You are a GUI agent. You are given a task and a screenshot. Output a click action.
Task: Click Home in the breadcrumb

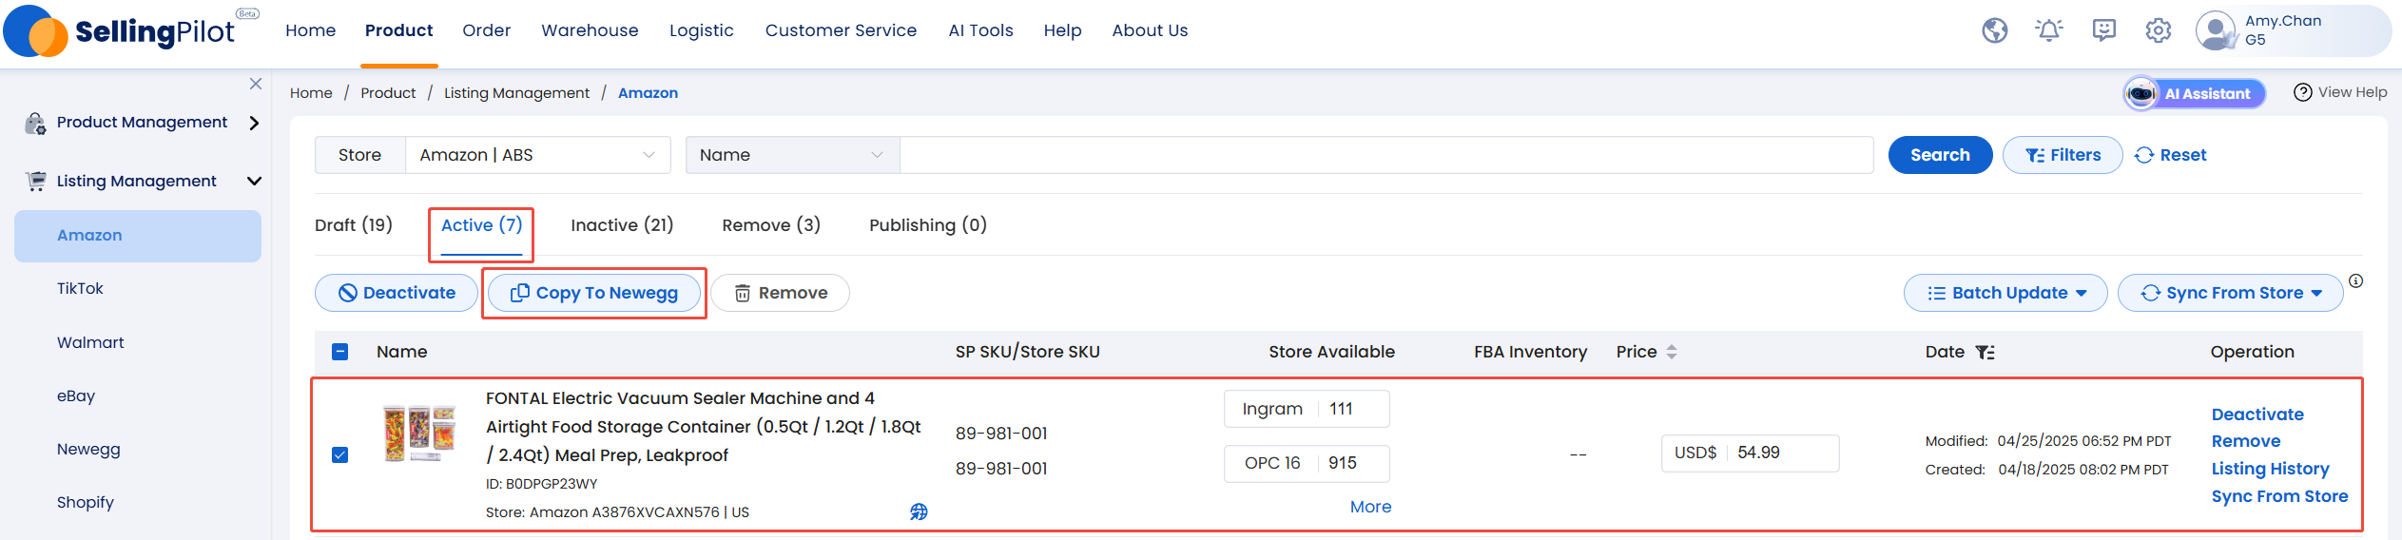point(311,93)
